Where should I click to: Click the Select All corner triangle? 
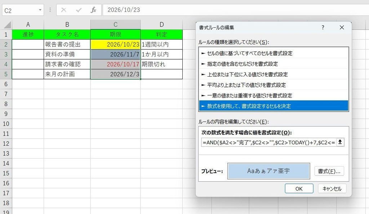coord(8,25)
